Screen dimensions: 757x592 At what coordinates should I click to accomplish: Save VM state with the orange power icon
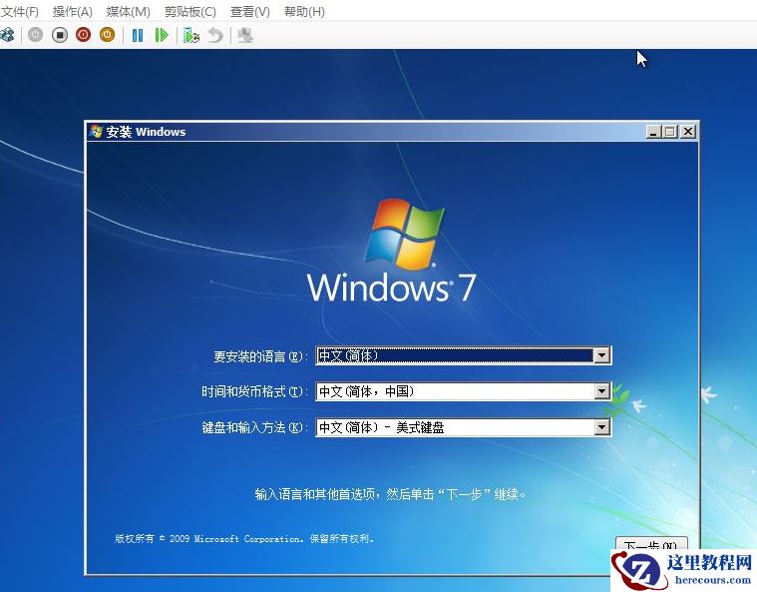click(x=107, y=35)
